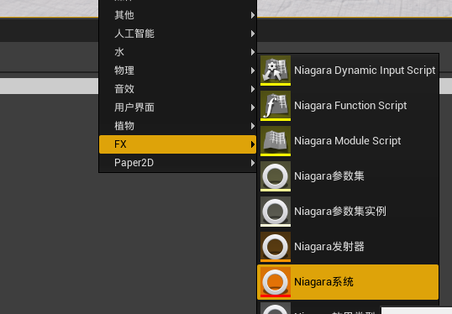Open the 用户界面 menu entry
452x314 pixels.
tap(177, 107)
